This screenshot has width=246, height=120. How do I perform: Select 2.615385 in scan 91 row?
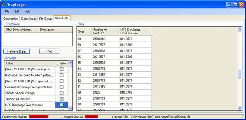click(106, 87)
